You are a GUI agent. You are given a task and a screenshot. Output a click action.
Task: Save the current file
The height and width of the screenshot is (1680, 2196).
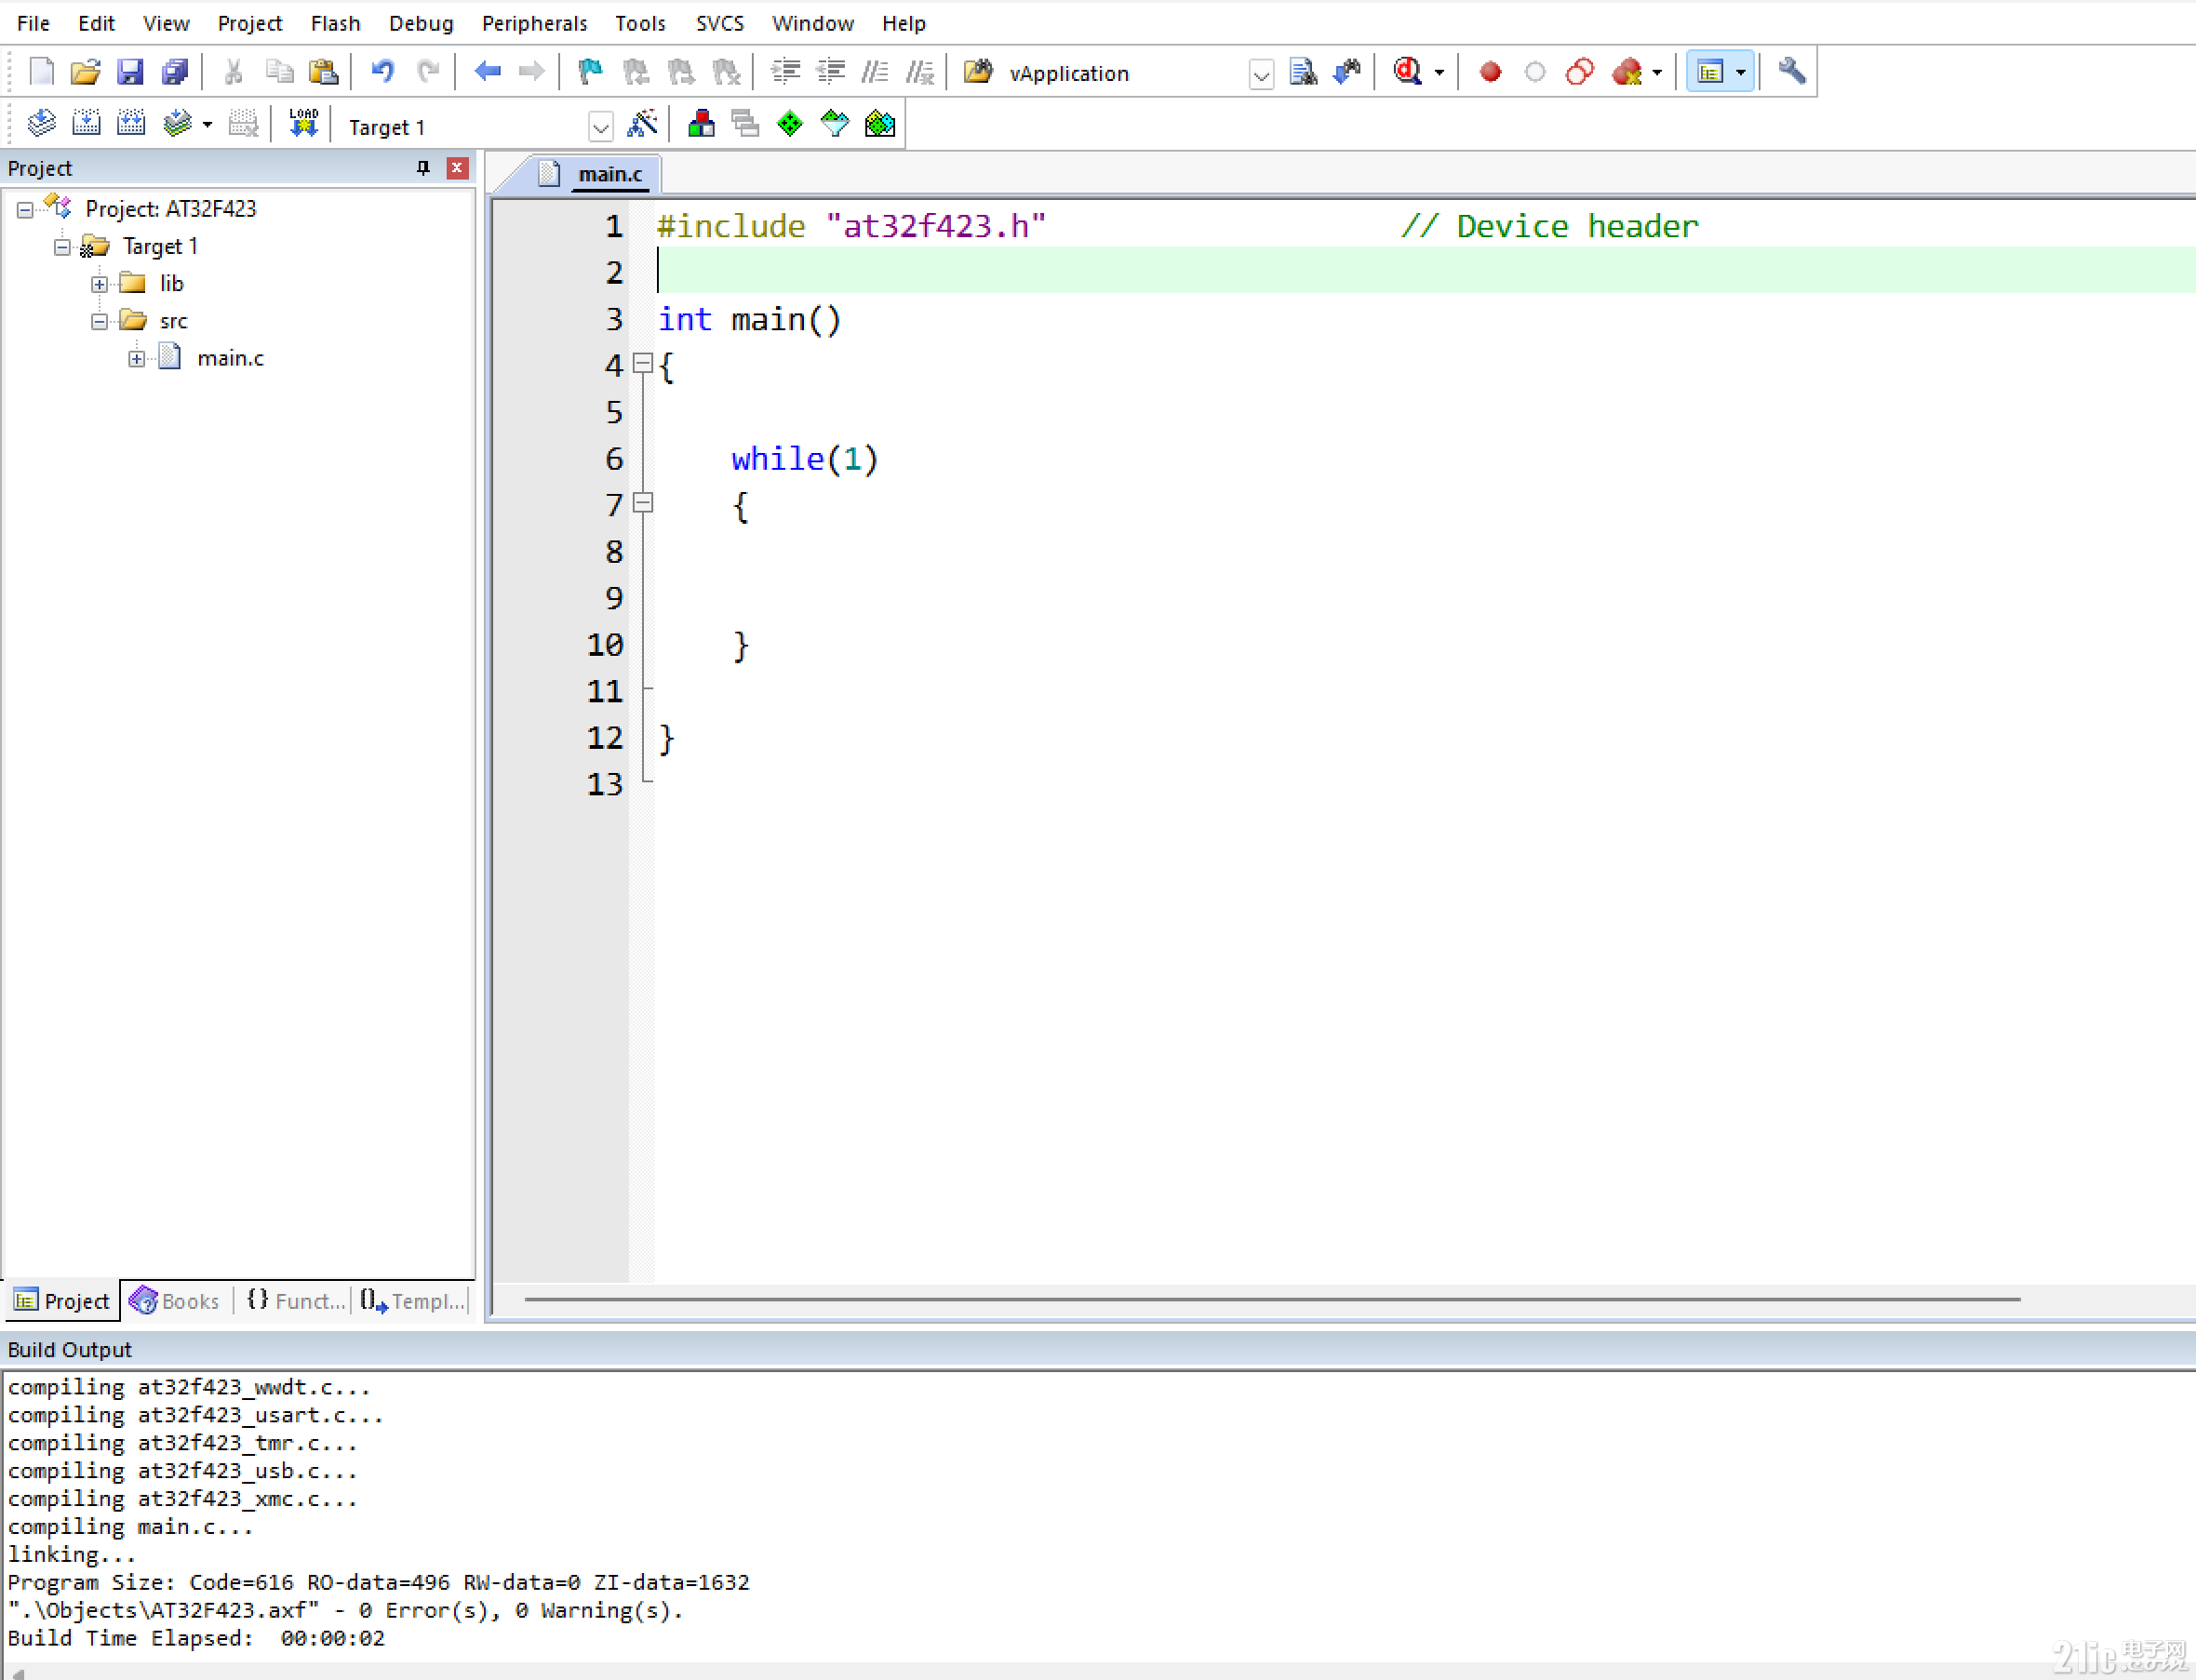[x=130, y=72]
